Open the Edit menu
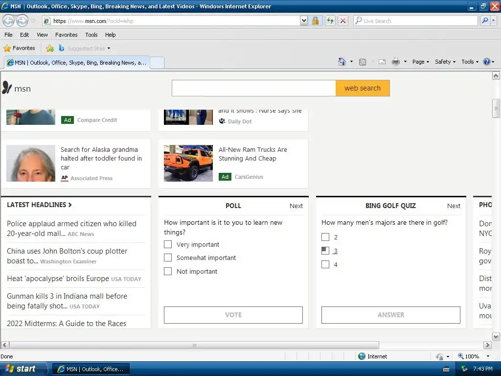 click(x=24, y=35)
